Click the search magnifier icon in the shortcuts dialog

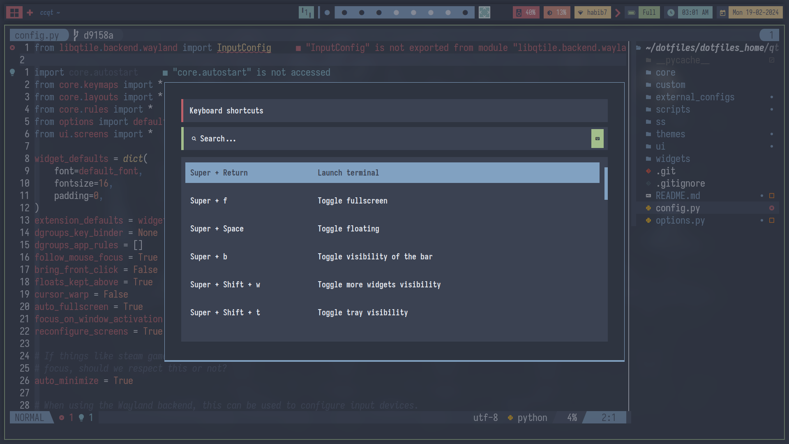coord(194,139)
